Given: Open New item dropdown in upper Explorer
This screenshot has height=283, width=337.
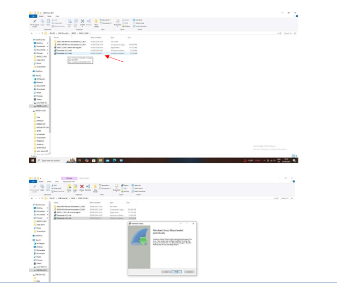Looking at the screenshot, I should (x=105, y=20).
